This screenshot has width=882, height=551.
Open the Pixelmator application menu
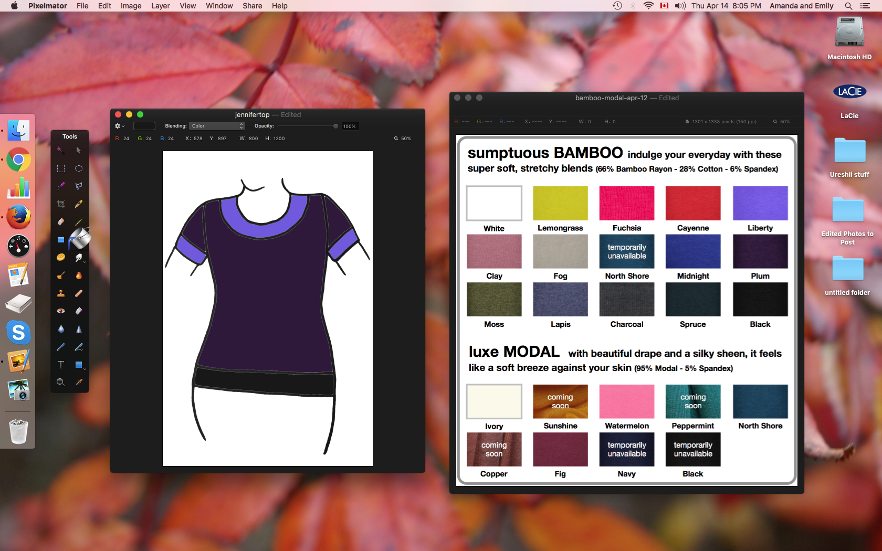pyautogui.click(x=48, y=6)
